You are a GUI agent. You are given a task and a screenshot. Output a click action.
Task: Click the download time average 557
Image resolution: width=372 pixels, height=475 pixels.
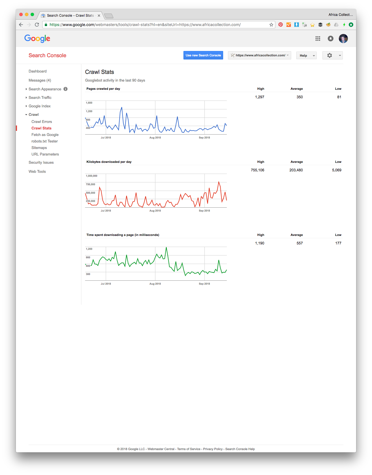pyautogui.click(x=300, y=243)
